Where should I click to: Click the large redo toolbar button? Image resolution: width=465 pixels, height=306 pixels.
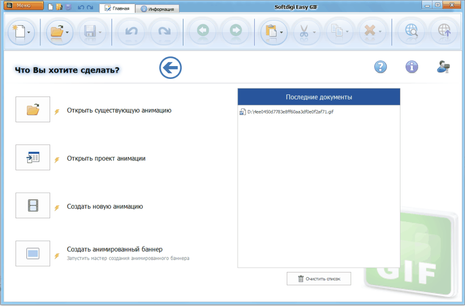164,31
